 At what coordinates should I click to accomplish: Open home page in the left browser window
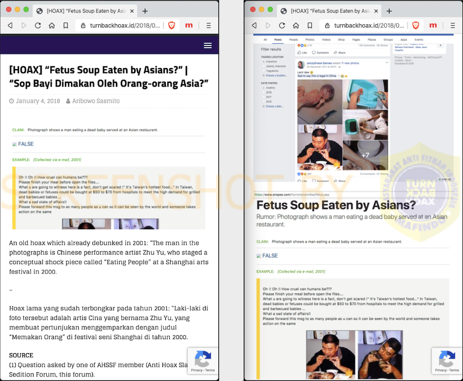[52, 25]
